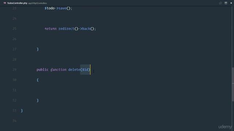Click line number 31 in gutter

[x=14, y=90]
